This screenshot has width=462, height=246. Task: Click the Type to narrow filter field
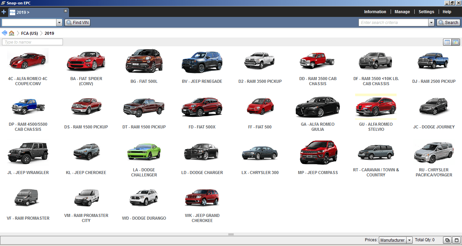coord(32,42)
